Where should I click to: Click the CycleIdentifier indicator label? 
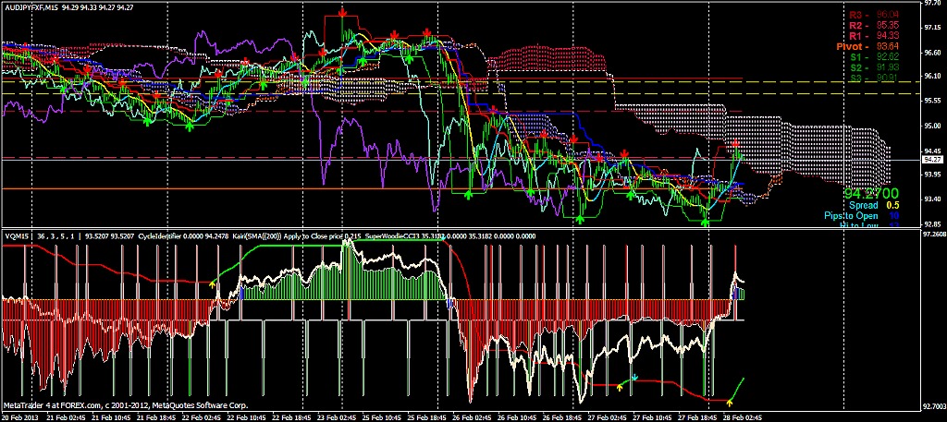point(159,236)
